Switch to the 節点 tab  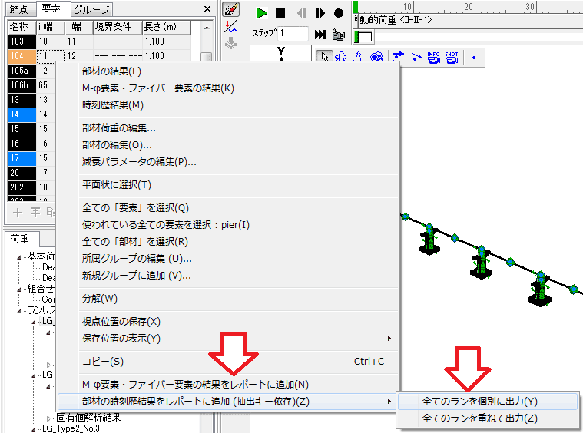click(x=19, y=9)
